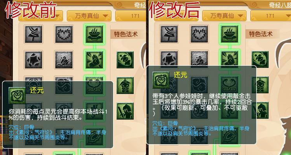This screenshot has height=155, width=291.
Task: Click the 特色法术 label in right panel
Action: [261, 34]
